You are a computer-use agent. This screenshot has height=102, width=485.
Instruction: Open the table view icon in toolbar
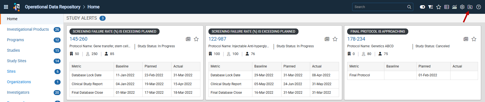tap(447, 7)
